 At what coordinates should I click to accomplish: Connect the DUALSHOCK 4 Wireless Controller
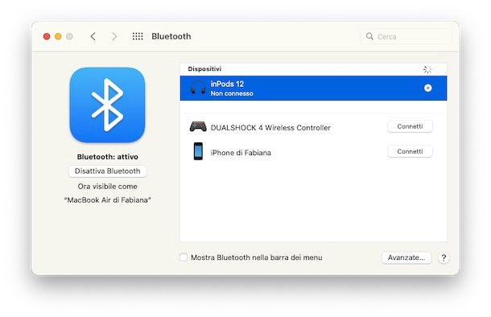point(410,126)
